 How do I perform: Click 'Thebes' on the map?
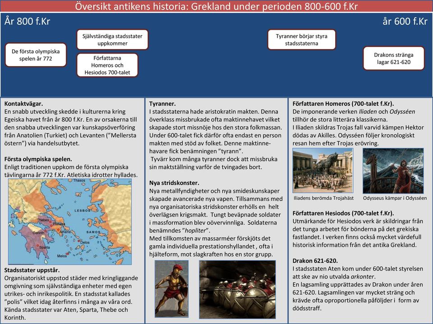coord(43,220)
